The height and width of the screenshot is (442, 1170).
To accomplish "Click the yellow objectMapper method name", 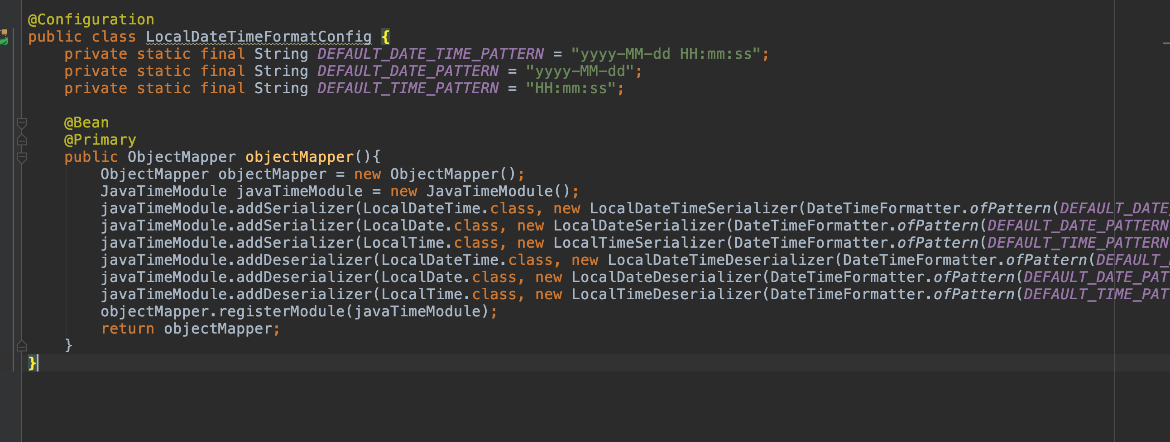I will tap(299, 157).
